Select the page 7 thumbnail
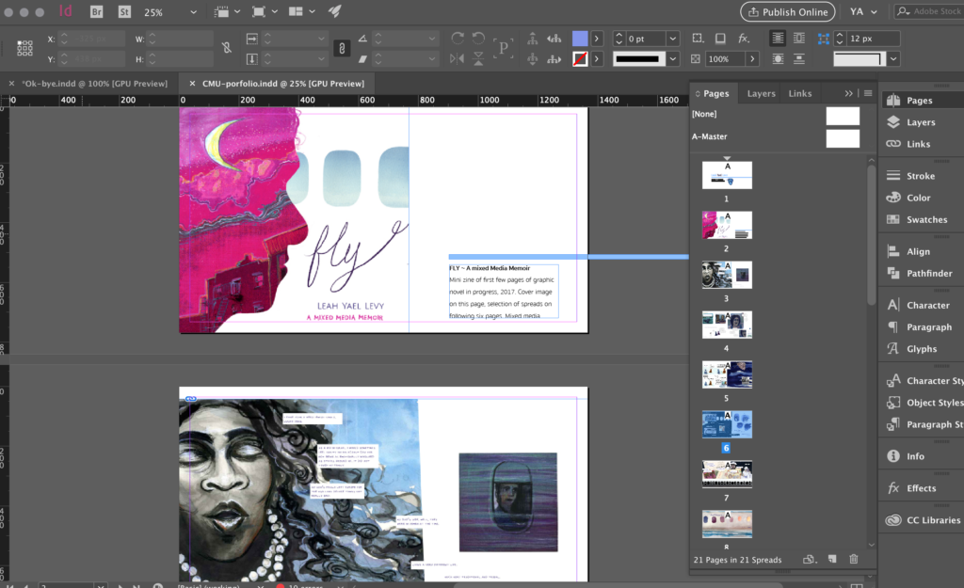The image size is (964, 588). [x=727, y=474]
